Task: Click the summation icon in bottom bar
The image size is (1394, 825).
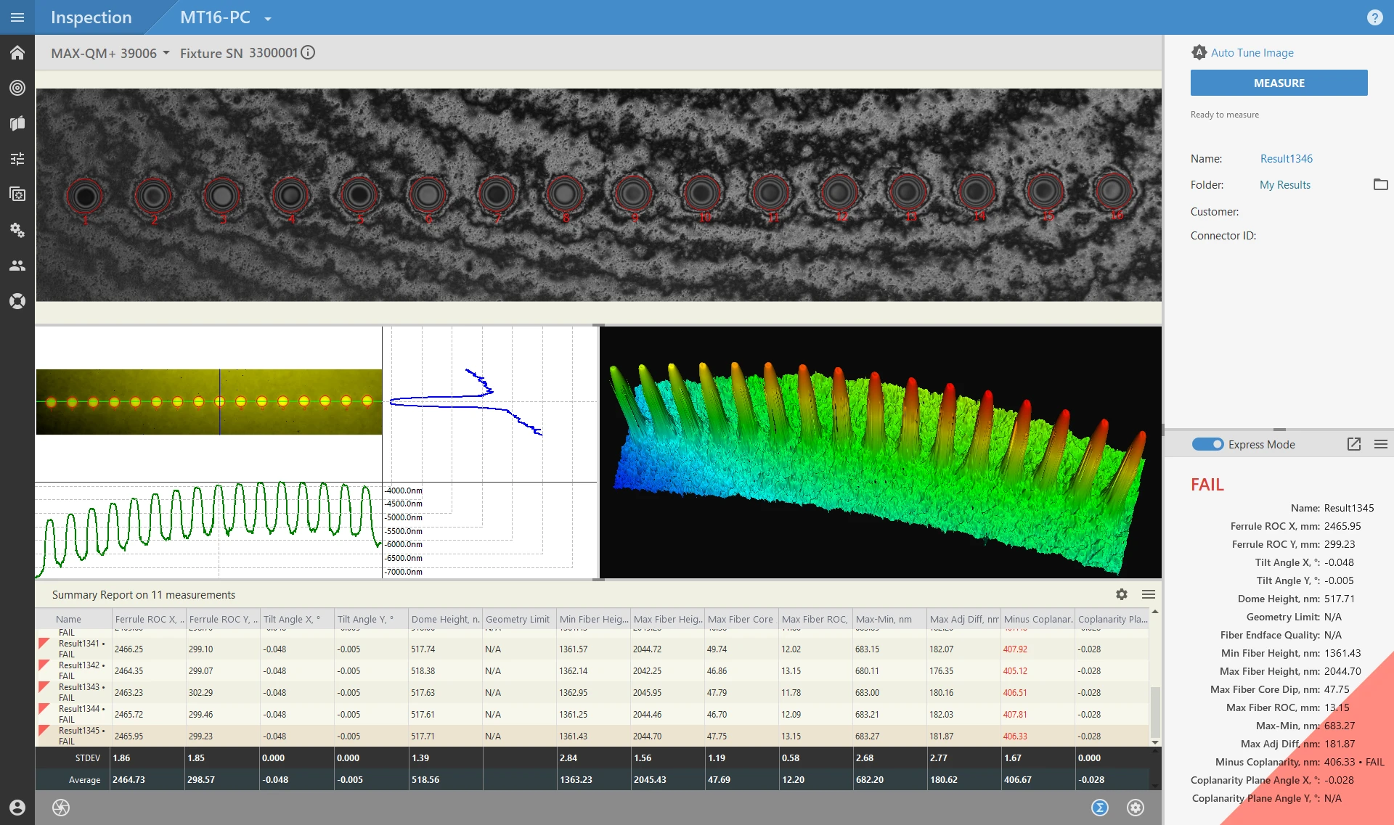Action: pyautogui.click(x=1100, y=807)
